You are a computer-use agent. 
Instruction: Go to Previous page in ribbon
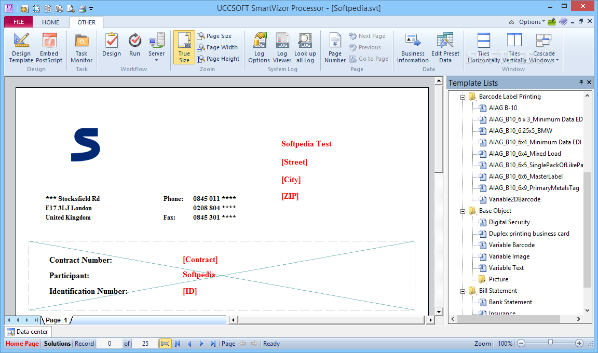point(365,47)
